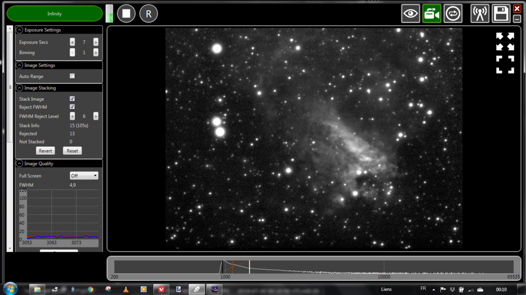Screen dimensions: 526x295
Task: Click the side panel scrollbar down arrow
Action: point(9,249)
